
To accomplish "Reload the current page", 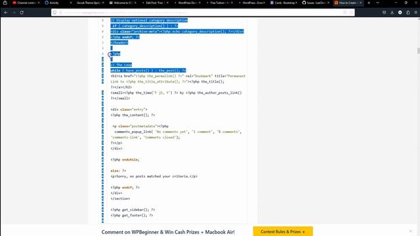I will click(22, 12).
